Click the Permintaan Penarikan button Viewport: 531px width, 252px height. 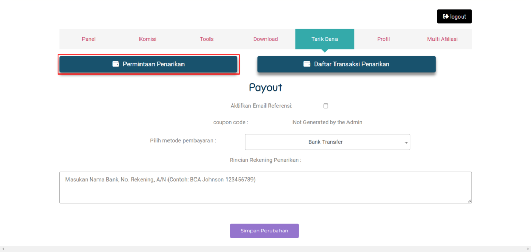click(x=148, y=64)
